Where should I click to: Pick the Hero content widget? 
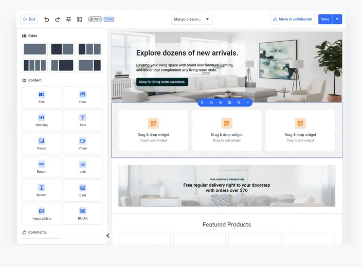point(83,97)
